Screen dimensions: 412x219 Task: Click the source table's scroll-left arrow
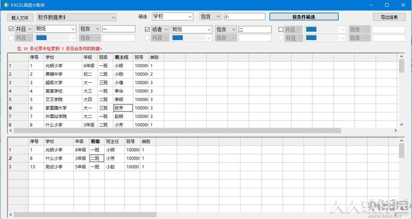click(11, 130)
